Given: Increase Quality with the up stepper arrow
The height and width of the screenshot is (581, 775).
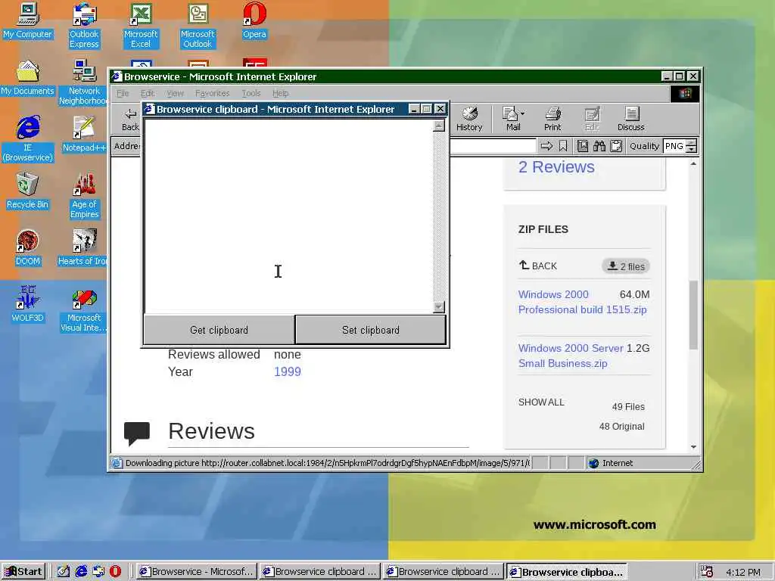Looking at the screenshot, I should click(692, 143).
